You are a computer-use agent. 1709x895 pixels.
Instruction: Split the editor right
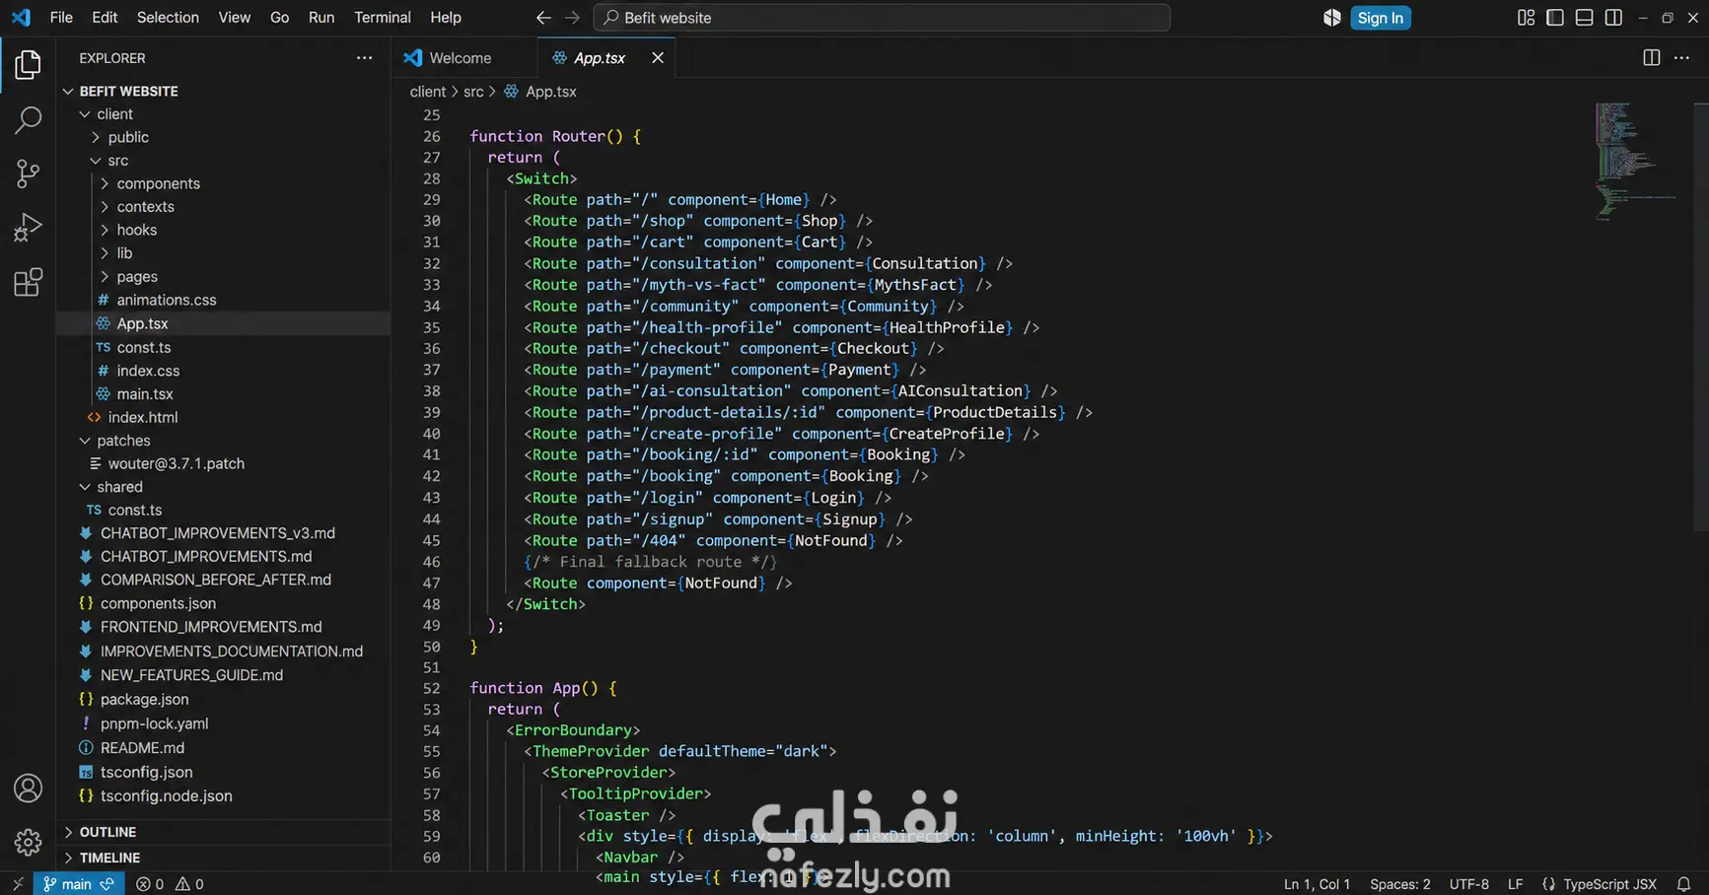(1652, 58)
